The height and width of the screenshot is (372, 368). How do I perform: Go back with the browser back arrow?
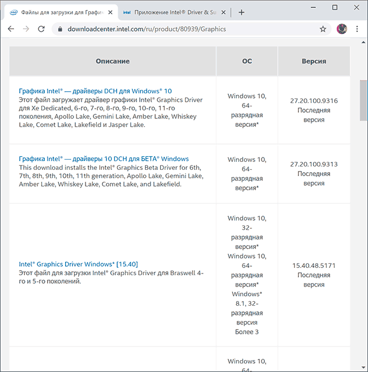[11, 29]
